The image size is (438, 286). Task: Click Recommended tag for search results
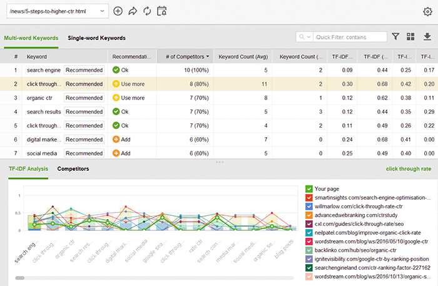click(84, 111)
